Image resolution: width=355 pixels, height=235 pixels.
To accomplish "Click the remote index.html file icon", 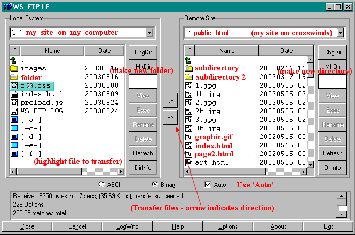I will (188, 145).
